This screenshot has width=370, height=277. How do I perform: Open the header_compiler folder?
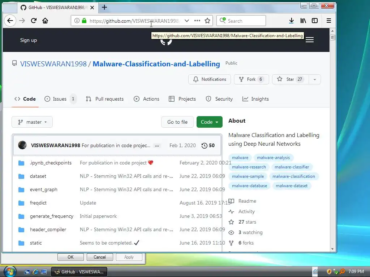(x=48, y=230)
